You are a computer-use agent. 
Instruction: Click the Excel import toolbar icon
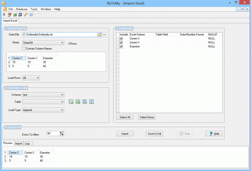click(x=15, y=15)
